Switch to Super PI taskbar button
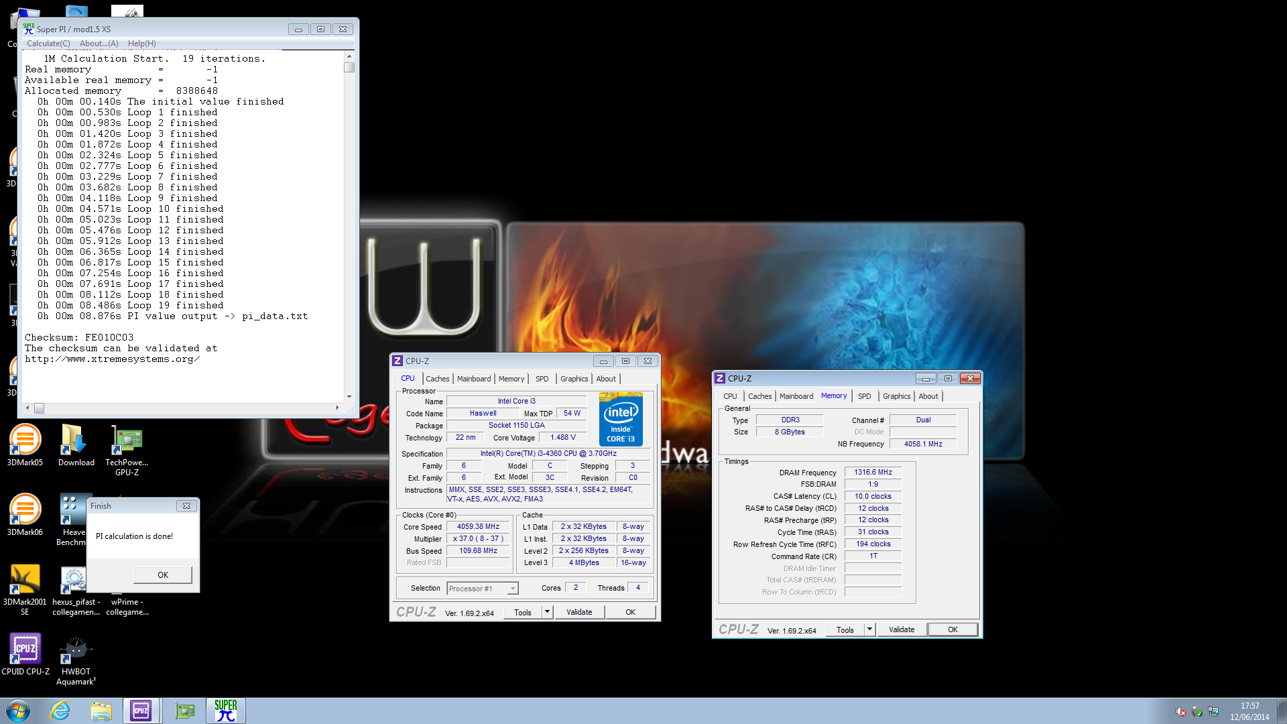 point(226,711)
